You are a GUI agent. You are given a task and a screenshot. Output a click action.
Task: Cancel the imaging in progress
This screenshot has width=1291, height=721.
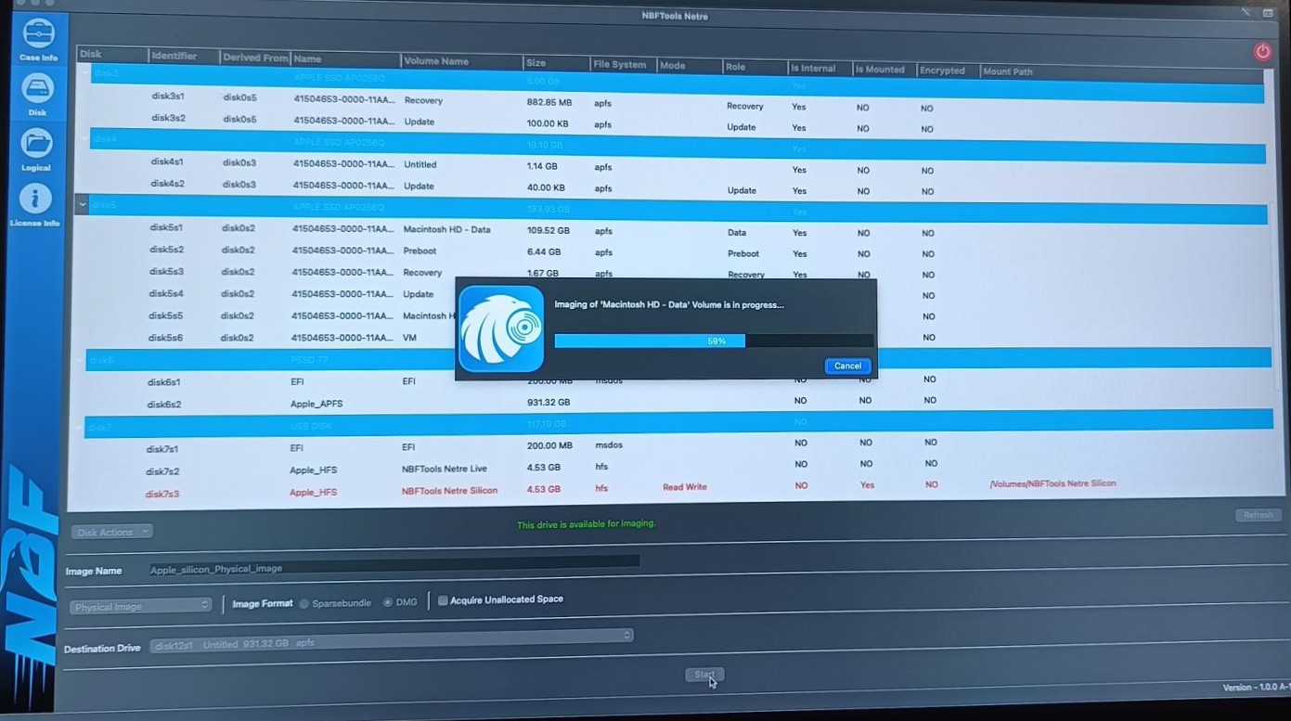(847, 366)
